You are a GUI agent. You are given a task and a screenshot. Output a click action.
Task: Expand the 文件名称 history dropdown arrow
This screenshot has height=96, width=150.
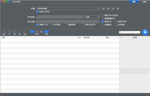(x=83, y=17)
